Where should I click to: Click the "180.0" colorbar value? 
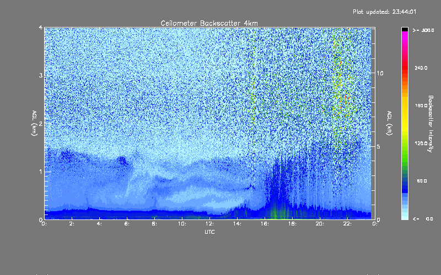(x=421, y=106)
